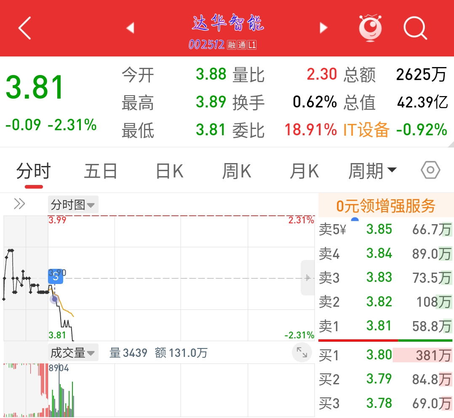454x418 pixels.
Task: Tap the back arrow in header
Action: tap(24, 28)
